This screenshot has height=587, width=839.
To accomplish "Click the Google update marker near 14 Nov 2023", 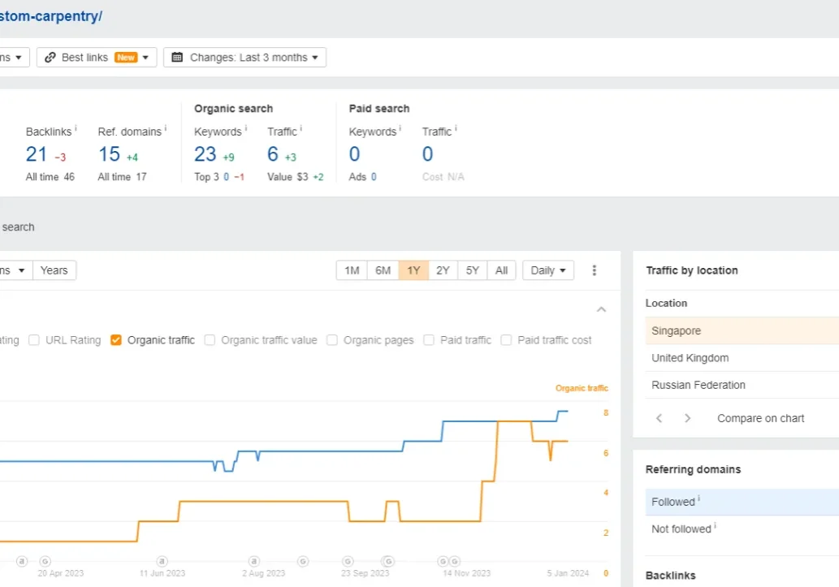I will tap(455, 561).
